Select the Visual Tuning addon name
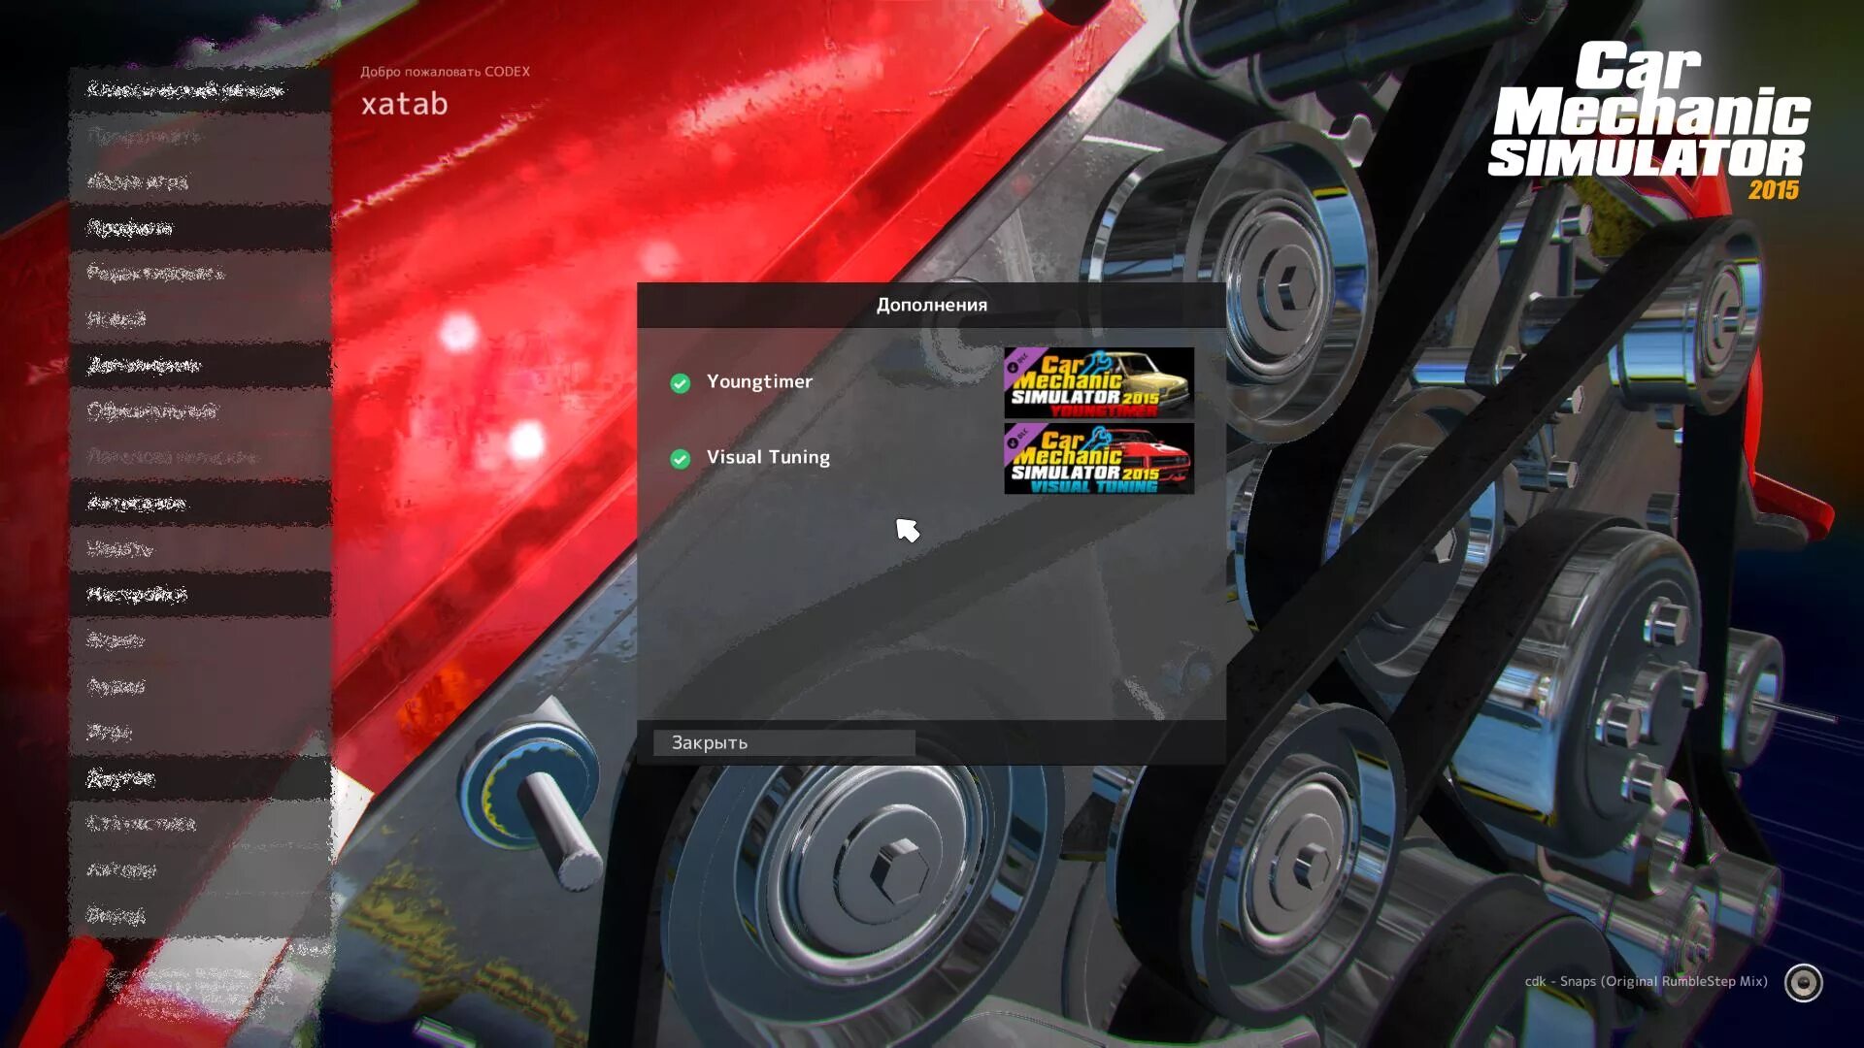This screenshot has width=1864, height=1048. click(x=768, y=457)
